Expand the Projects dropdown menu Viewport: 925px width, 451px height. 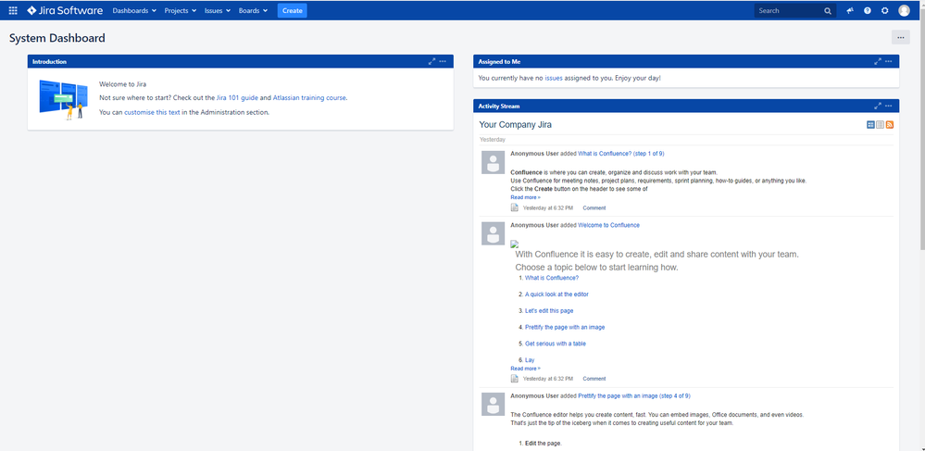click(x=180, y=11)
